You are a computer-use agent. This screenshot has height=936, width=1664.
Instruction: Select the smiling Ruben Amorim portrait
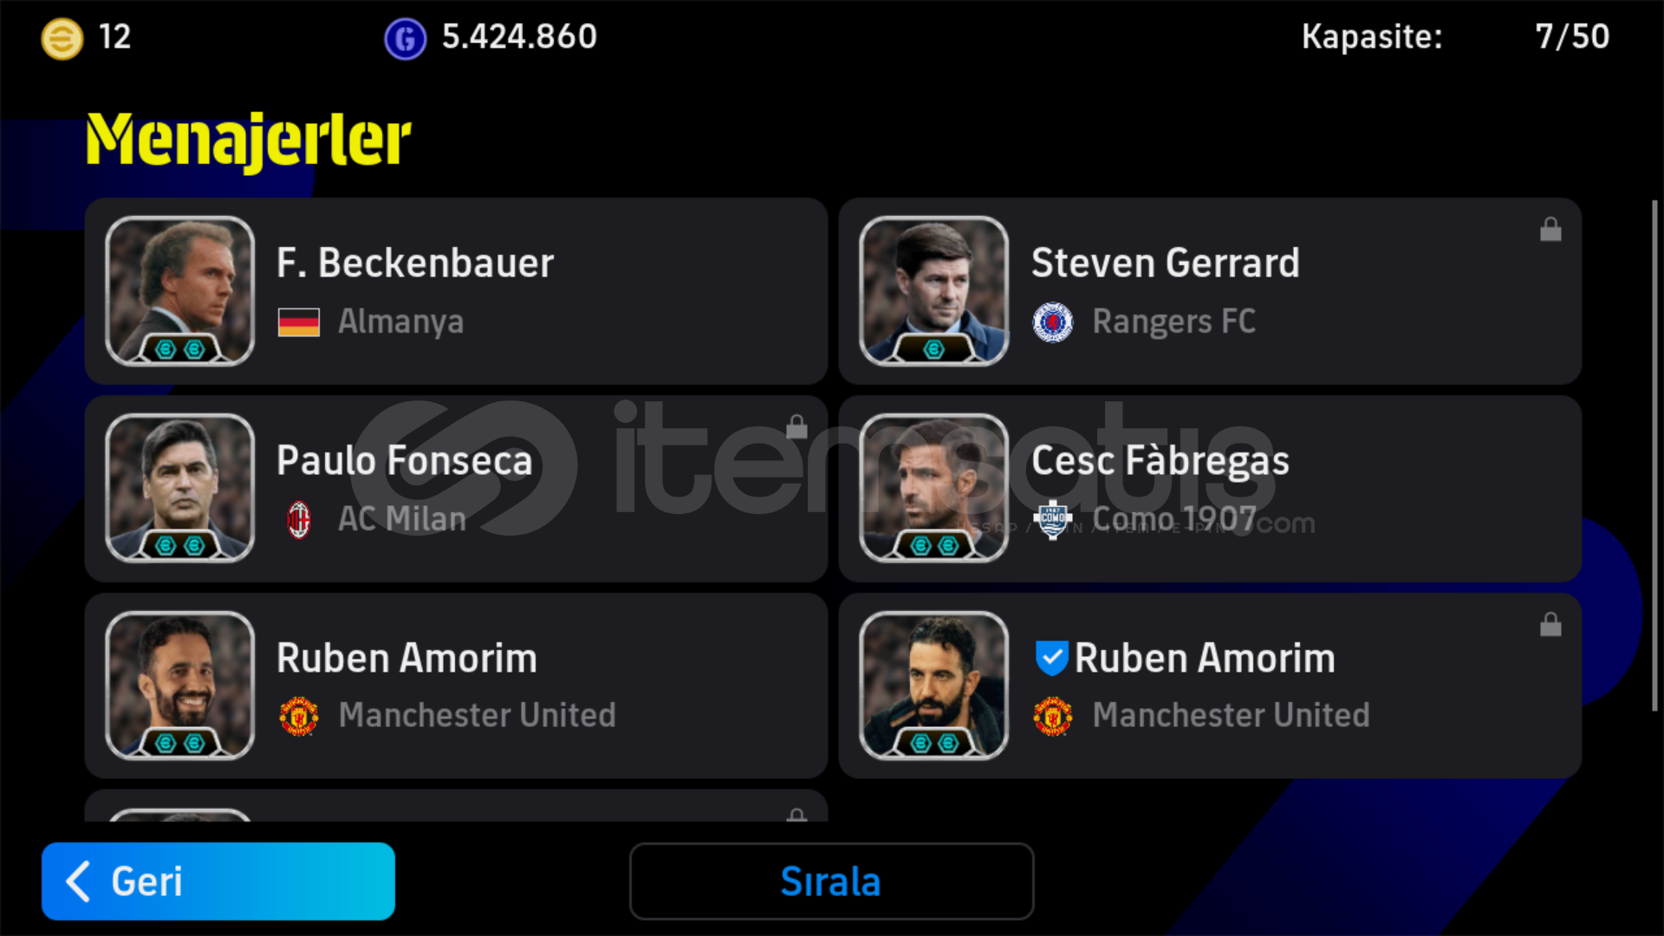pyautogui.click(x=179, y=686)
